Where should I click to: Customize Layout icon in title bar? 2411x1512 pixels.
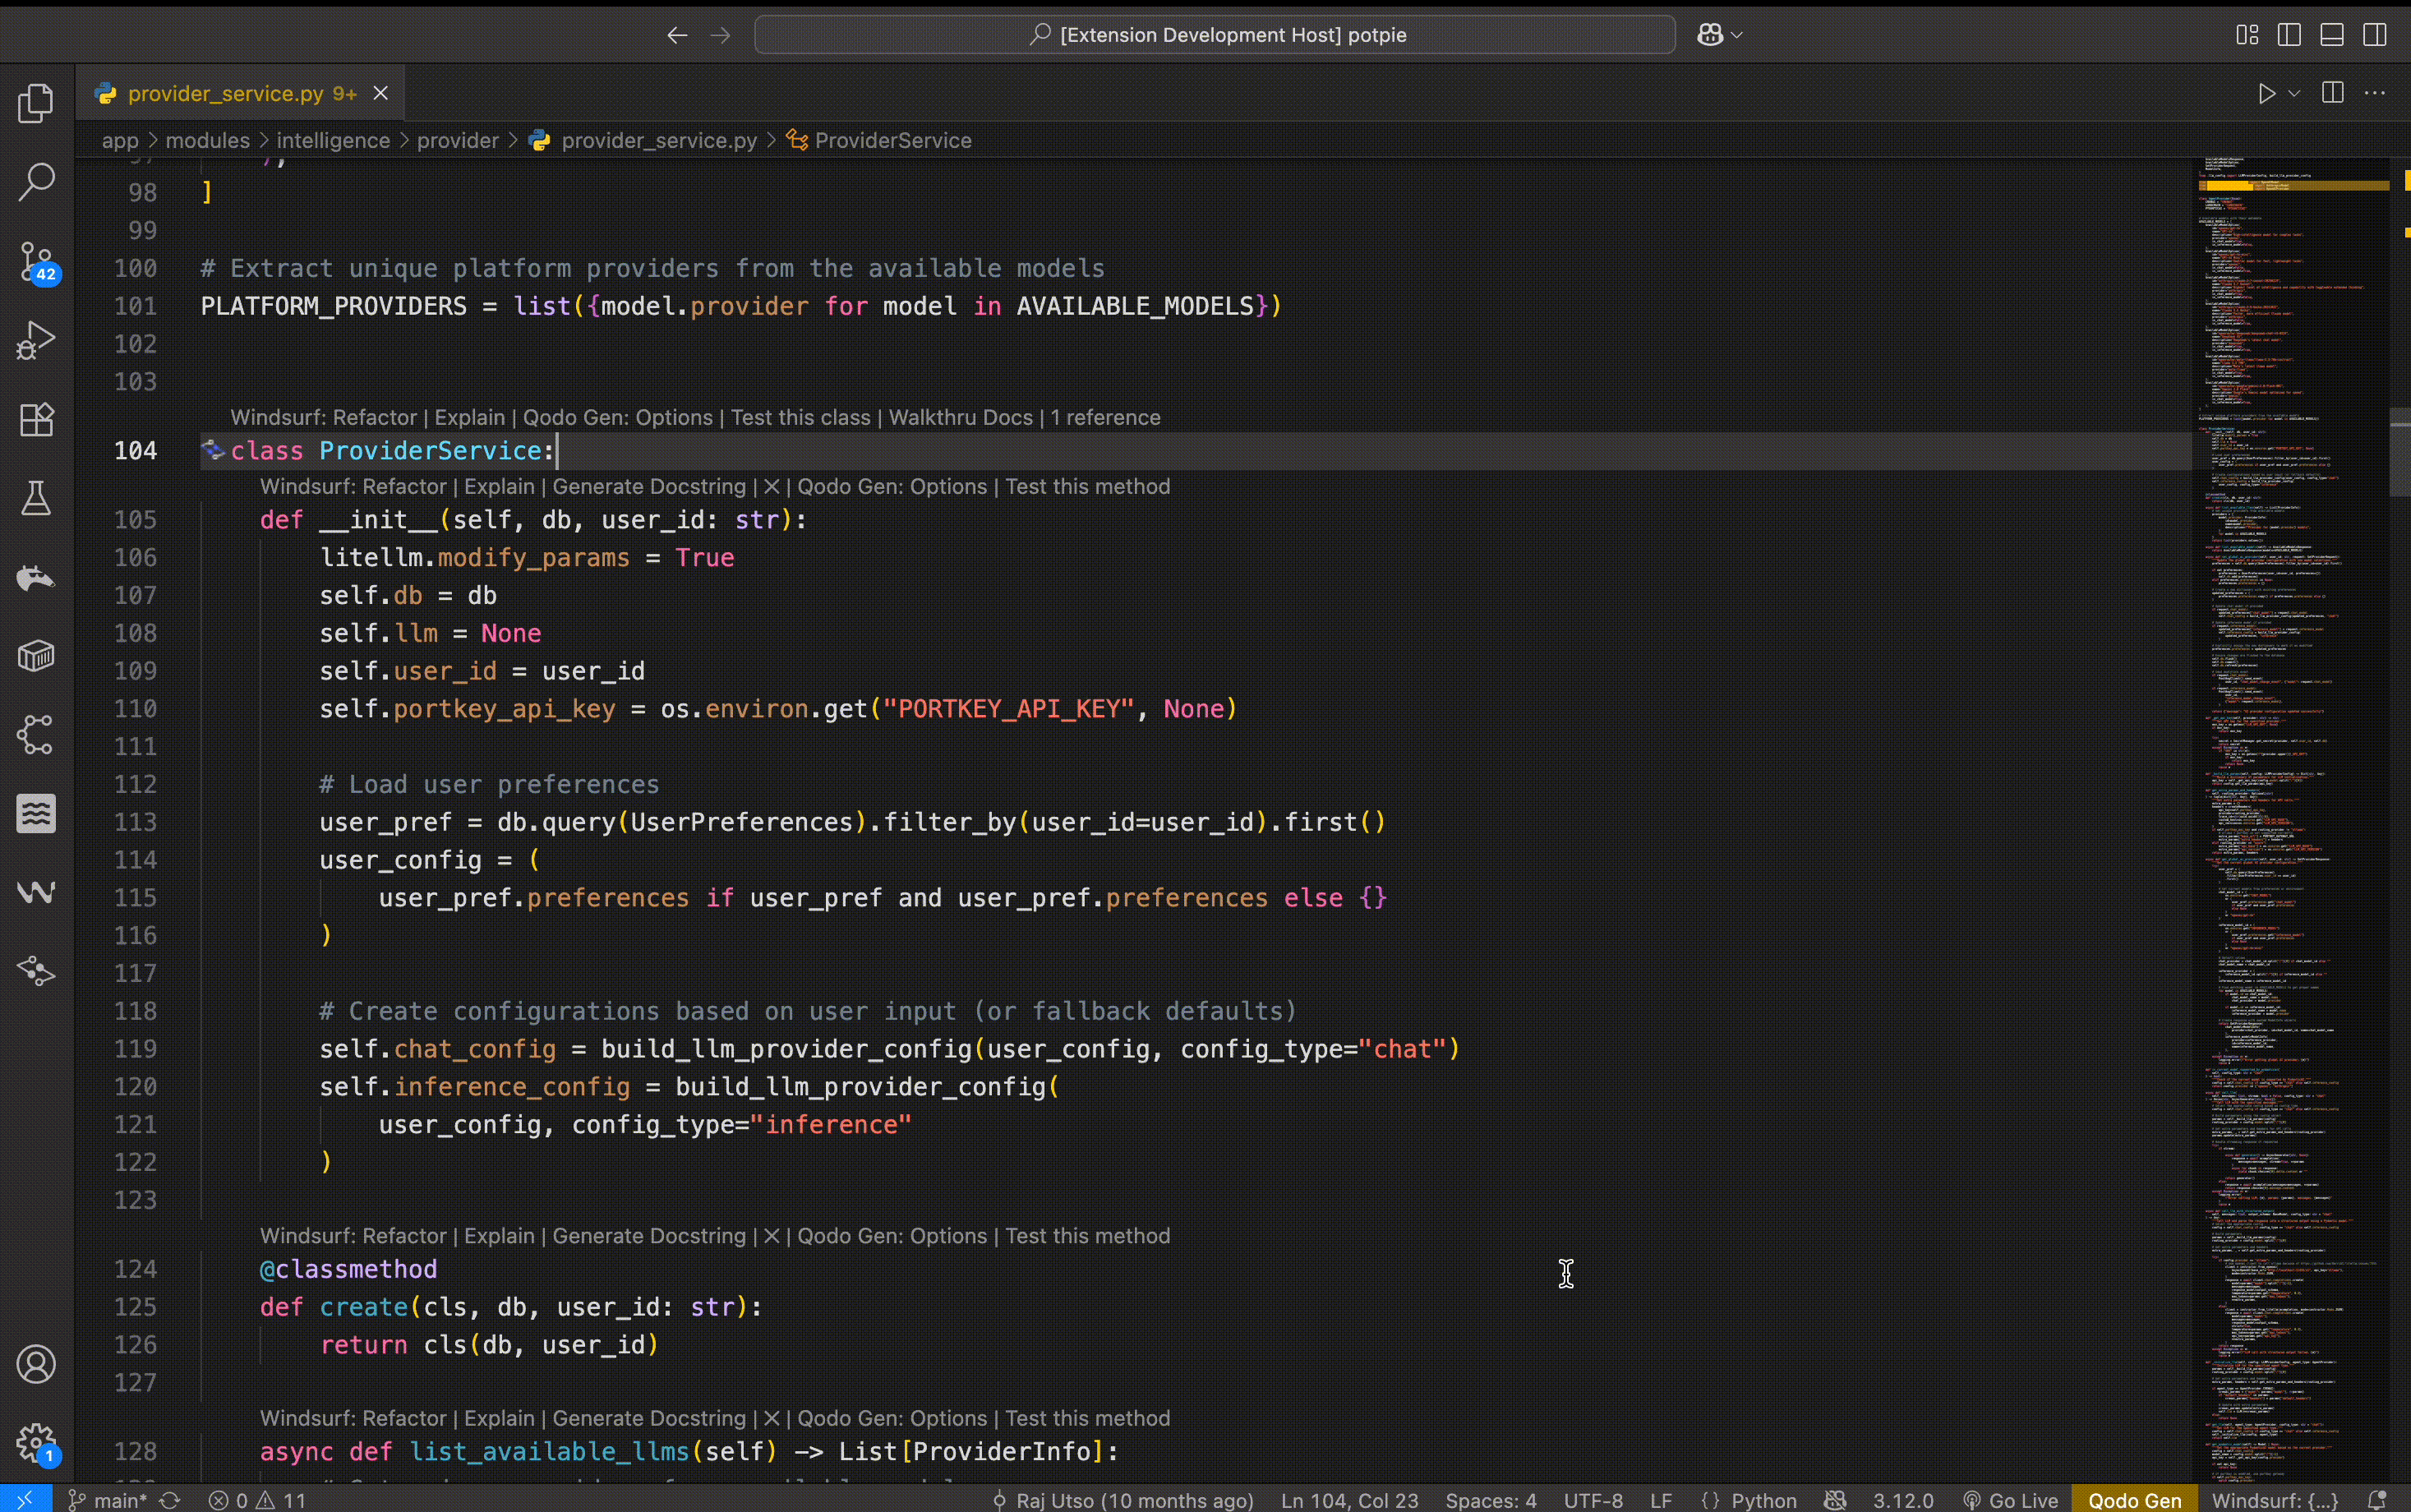pyautogui.click(x=2247, y=35)
